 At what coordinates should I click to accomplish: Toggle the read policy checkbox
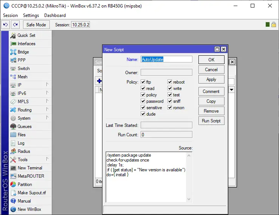pyautogui.click(x=143, y=88)
